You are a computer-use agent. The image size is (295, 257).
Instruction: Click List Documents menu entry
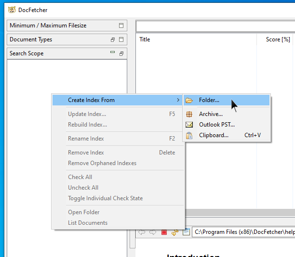117,223
